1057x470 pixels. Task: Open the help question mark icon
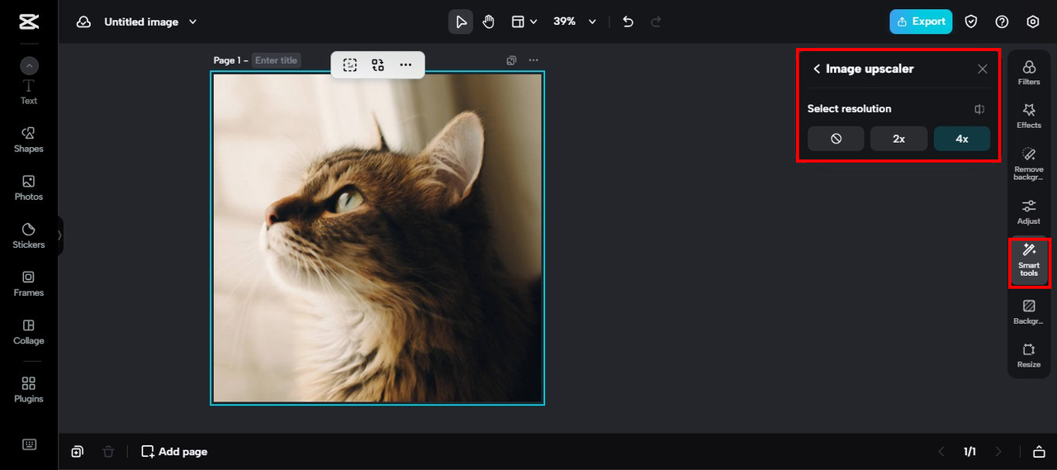1002,21
